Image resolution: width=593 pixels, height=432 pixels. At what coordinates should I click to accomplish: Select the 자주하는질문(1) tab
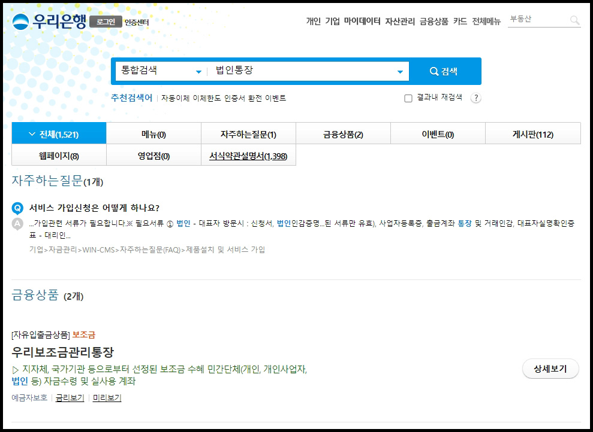pyautogui.click(x=248, y=134)
